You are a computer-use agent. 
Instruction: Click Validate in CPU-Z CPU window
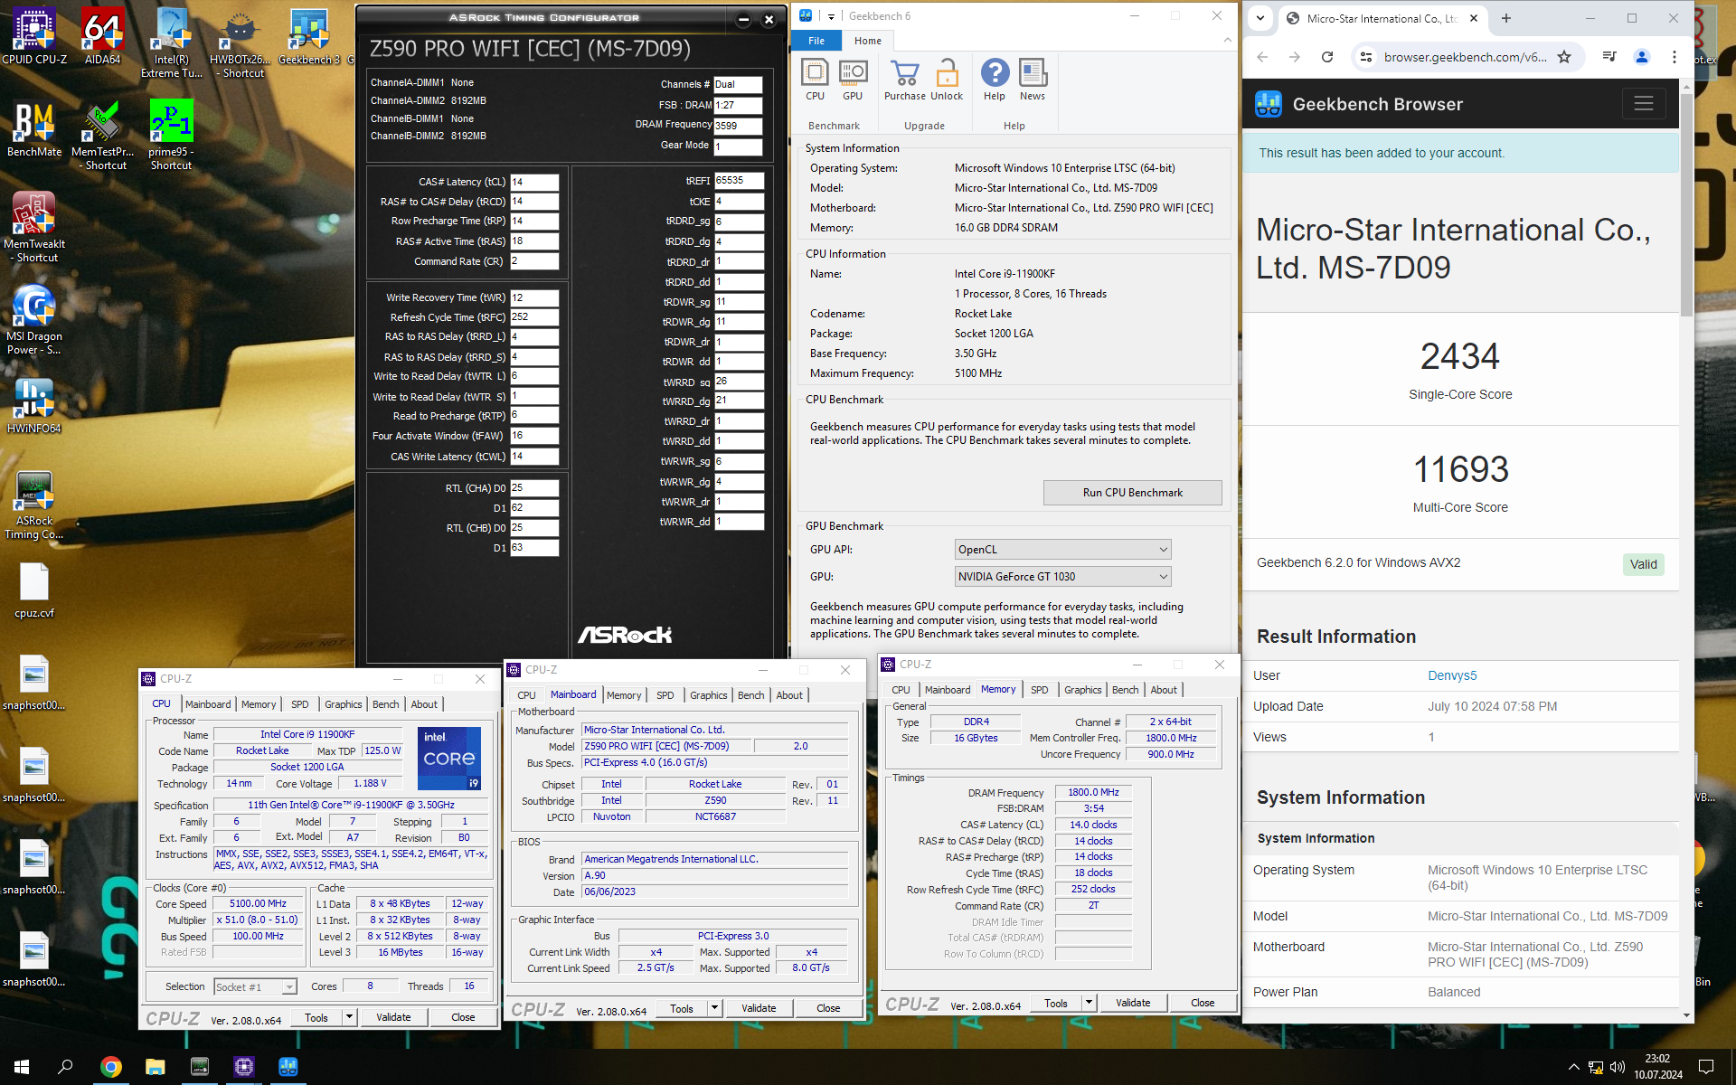click(393, 1017)
